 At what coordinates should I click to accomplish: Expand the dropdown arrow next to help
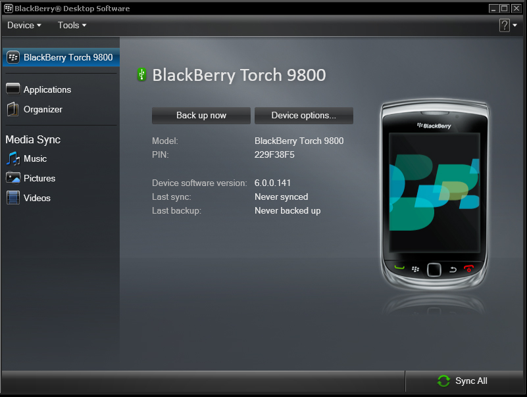click(x=515, y=26)
